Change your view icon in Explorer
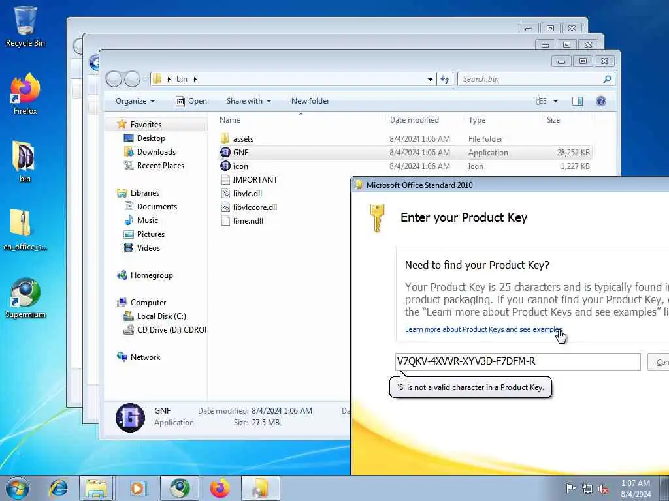The height and width of the screenshot is (501, 669). [542, 101]
